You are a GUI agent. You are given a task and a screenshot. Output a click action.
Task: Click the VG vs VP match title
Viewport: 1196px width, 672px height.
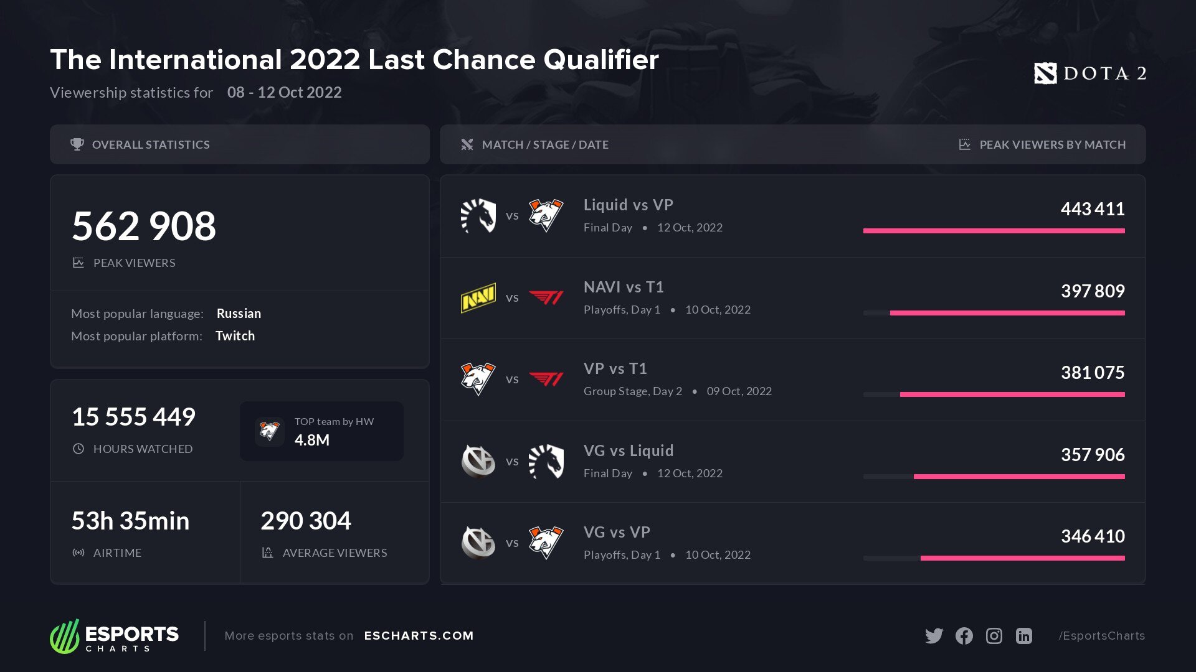617,533
